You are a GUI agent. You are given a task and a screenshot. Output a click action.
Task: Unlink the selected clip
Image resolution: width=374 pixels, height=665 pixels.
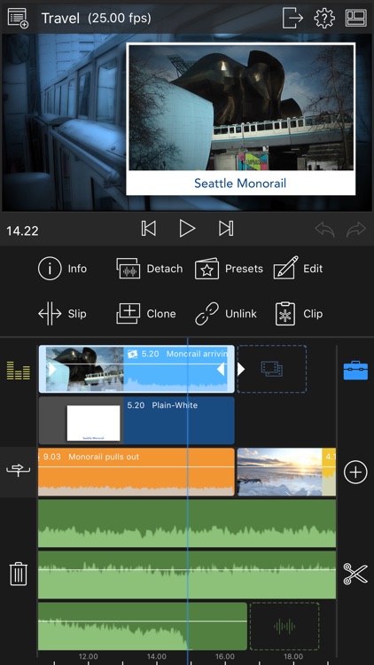point(226,314)
